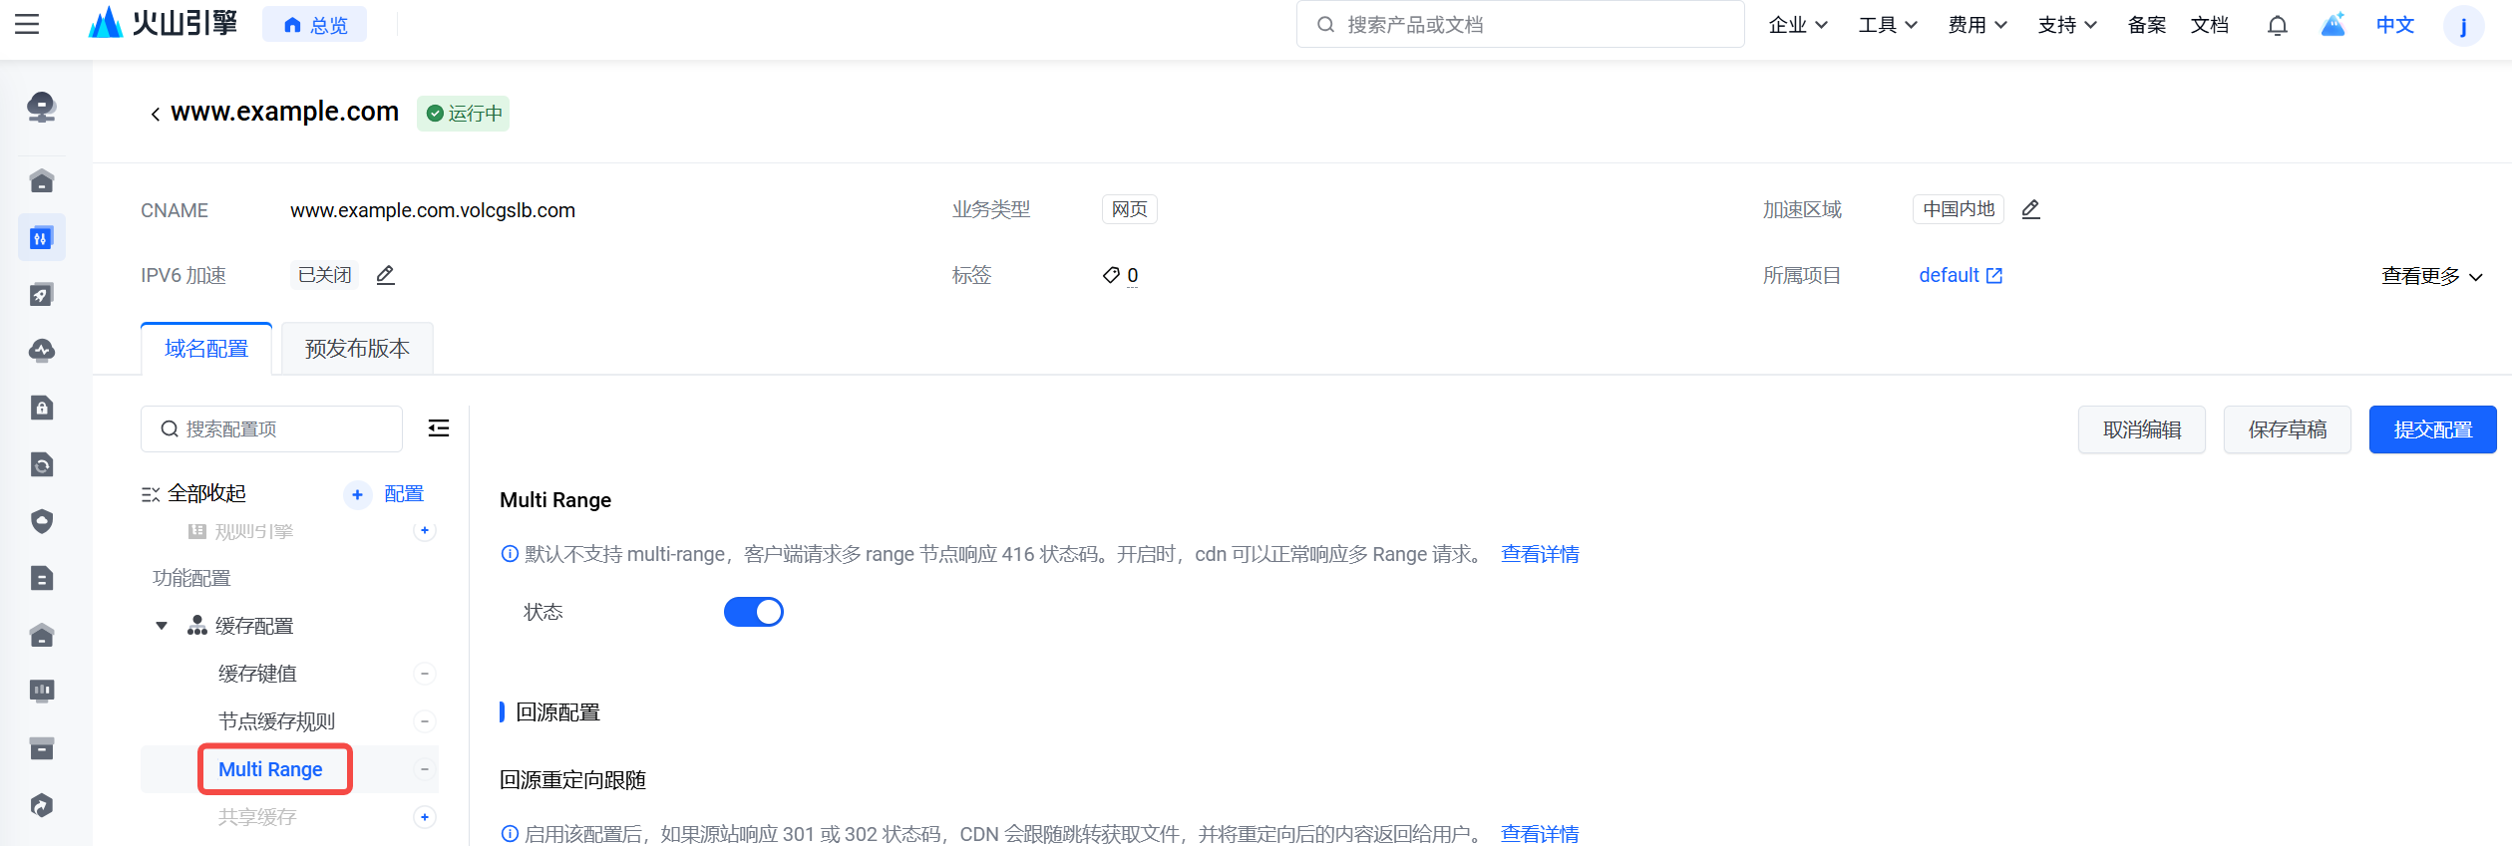Go back using the arrow beside www.example.com
The width and height of the screenshot is (2512, 846).
[x=155, y=114]
